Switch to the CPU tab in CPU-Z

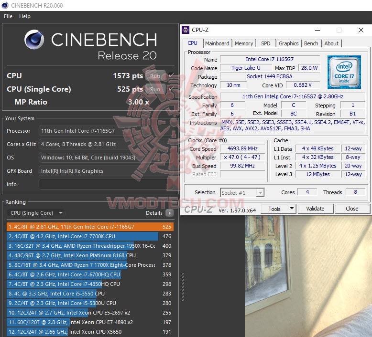pos(192,43)
